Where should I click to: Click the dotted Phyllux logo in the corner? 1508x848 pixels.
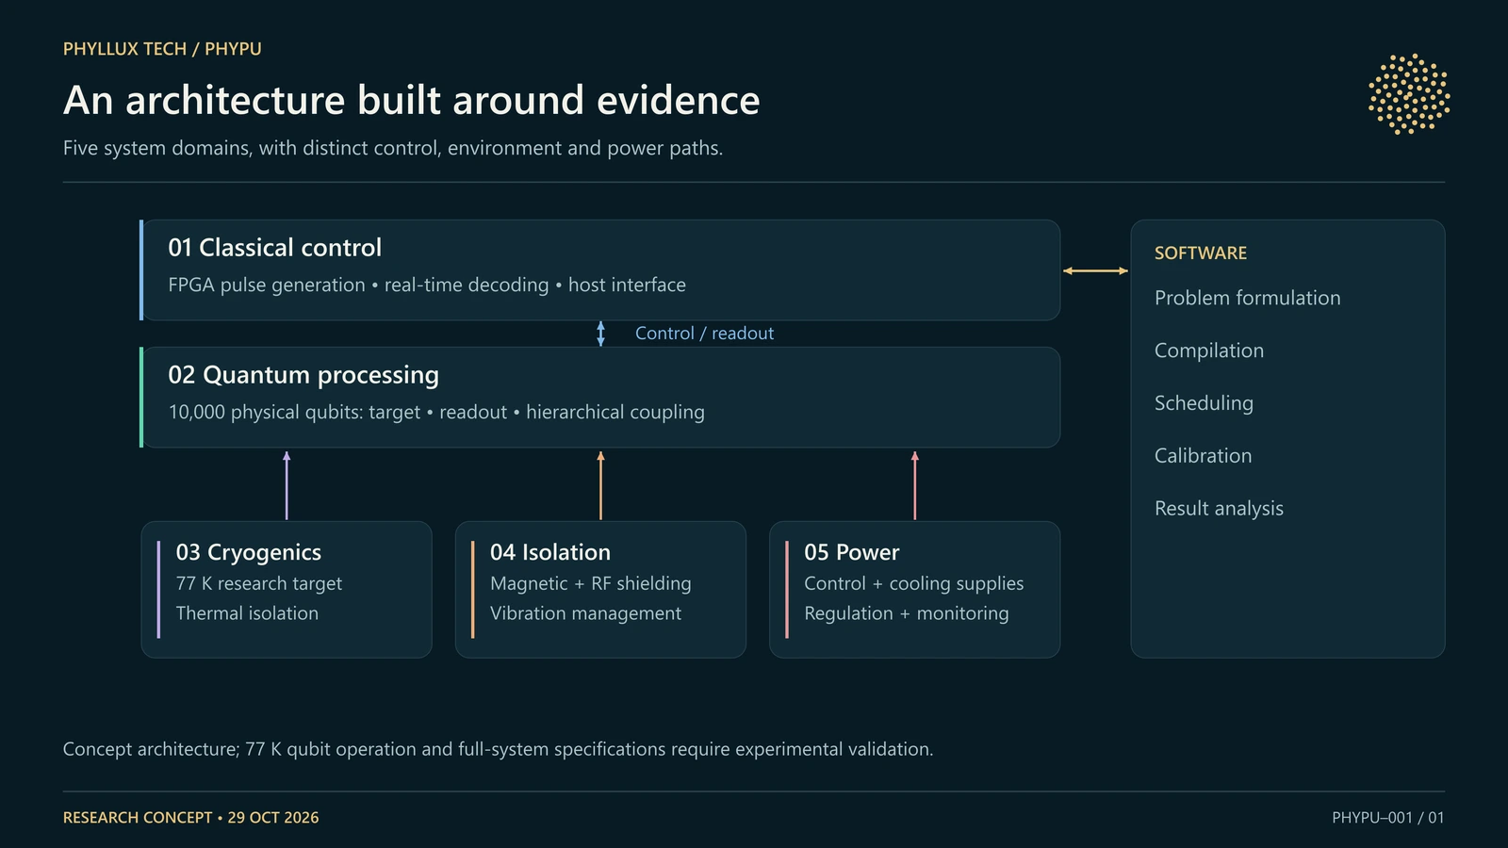(x=1409, y=94)
